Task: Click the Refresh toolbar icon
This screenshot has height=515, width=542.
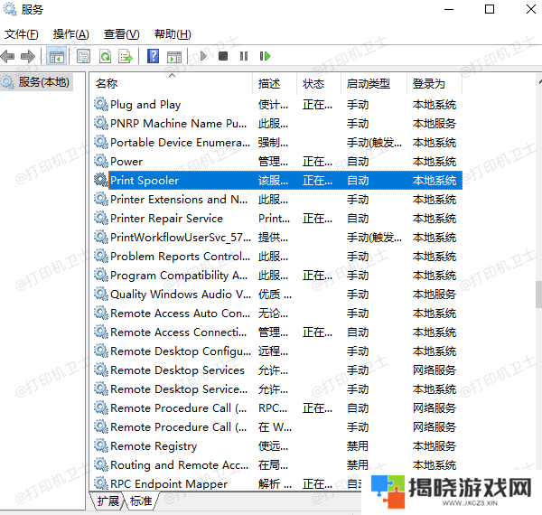Action: click(x=105, y=56)
